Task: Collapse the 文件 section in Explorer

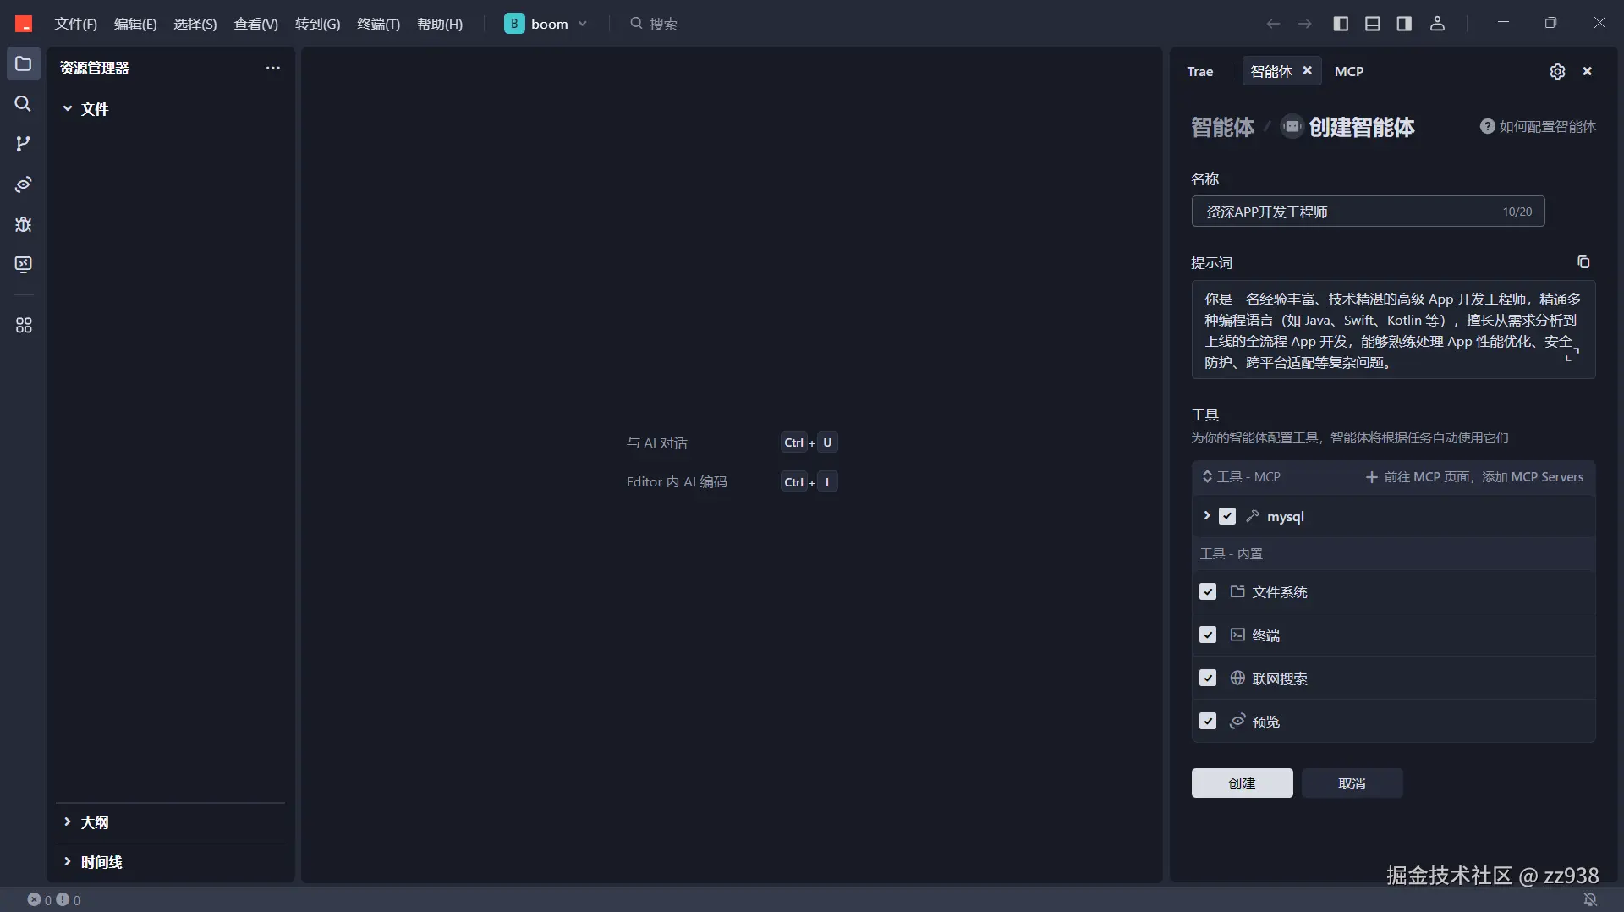Action: (68, 109)
